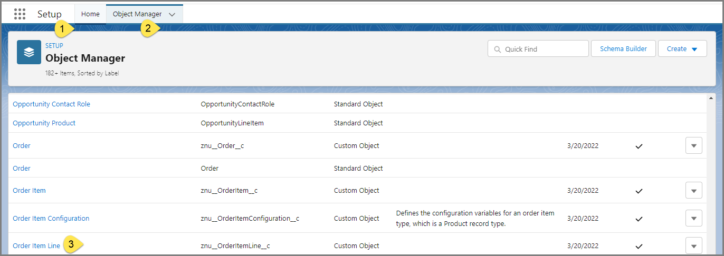
Task: Click the Object Manager layers icon
Action: click(29, 52)
